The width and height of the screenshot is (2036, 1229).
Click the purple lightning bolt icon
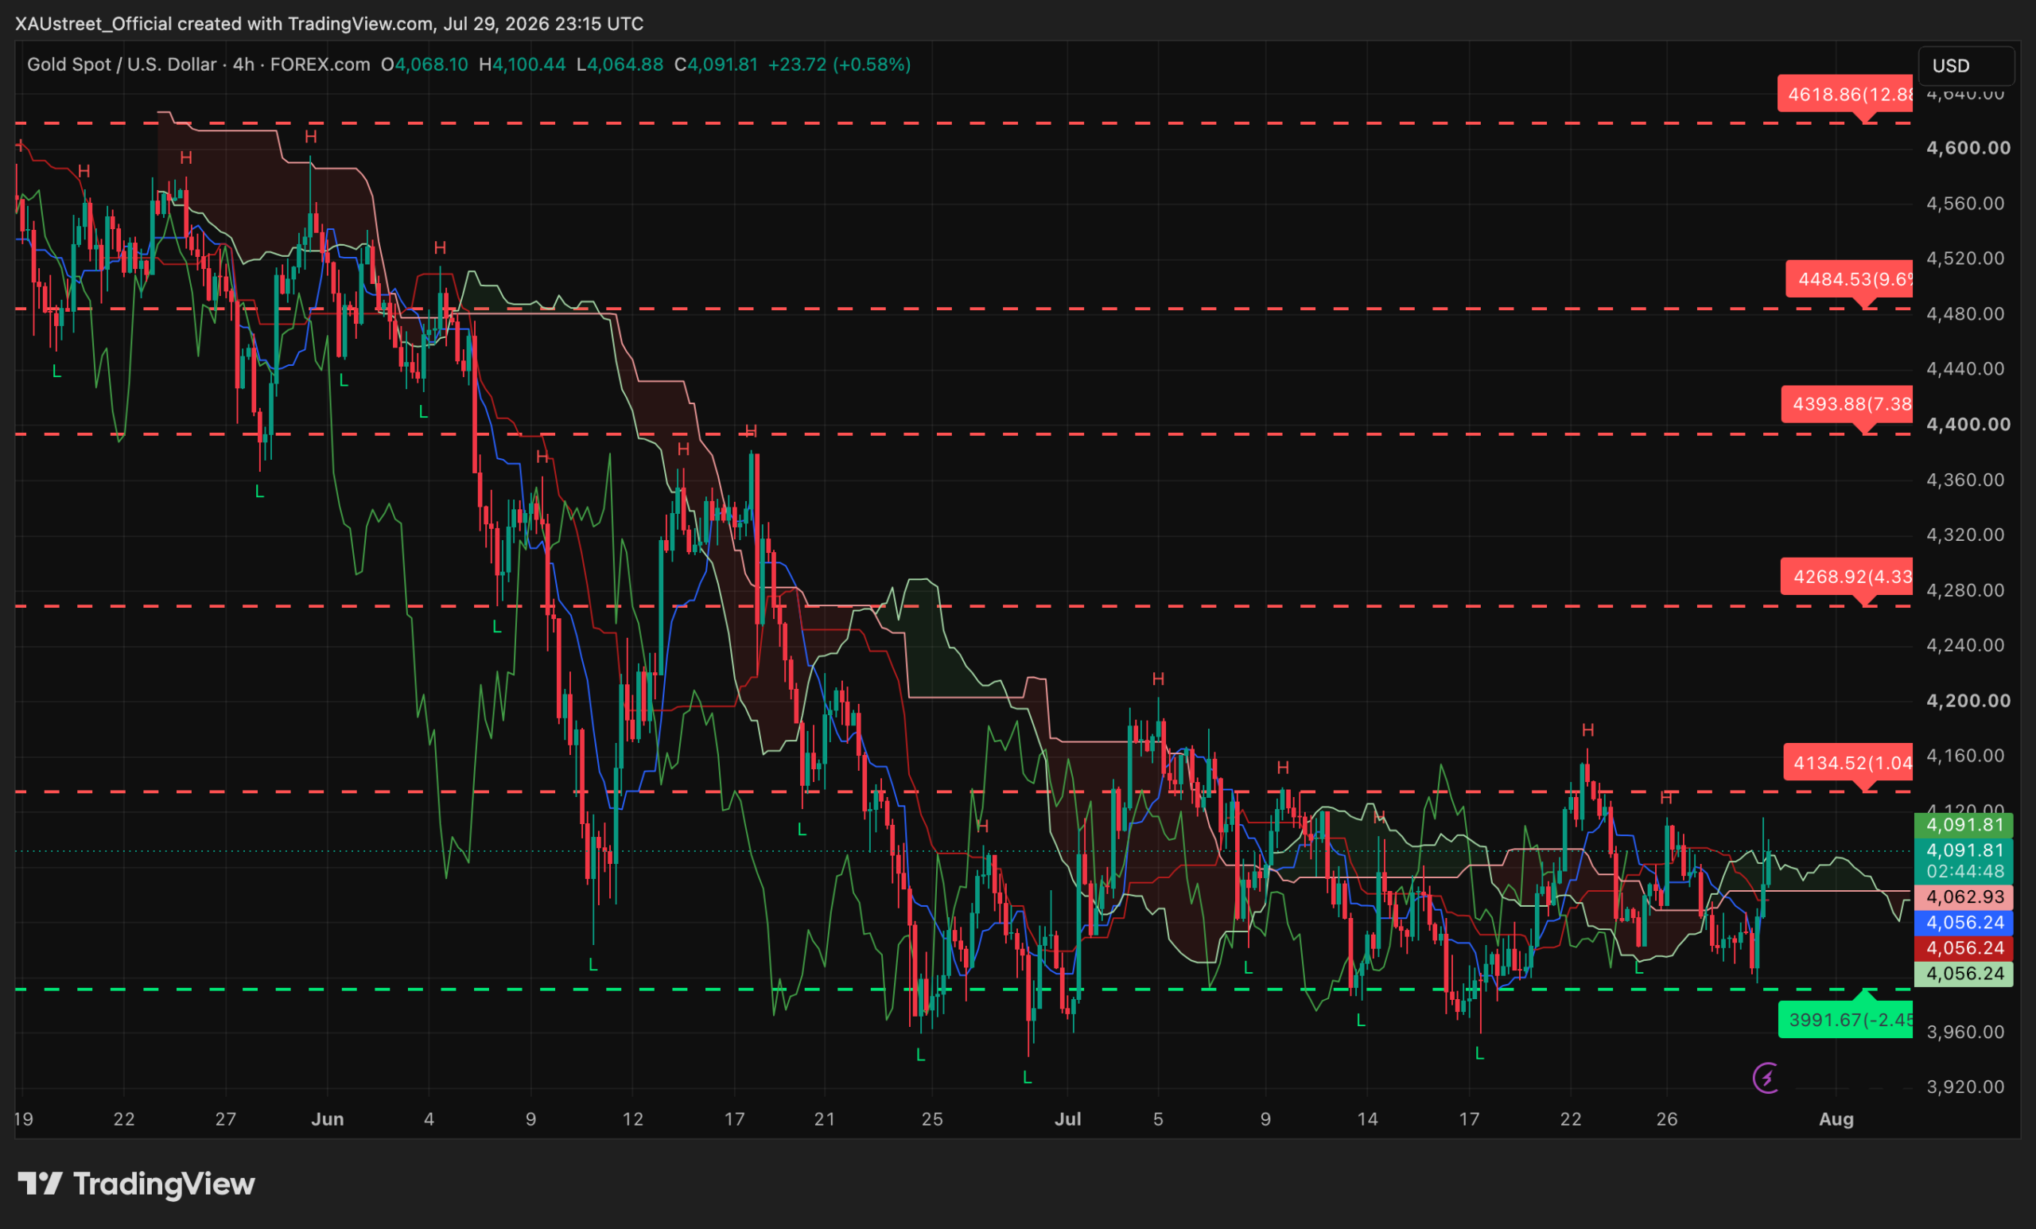[x=1766, y=1078]
